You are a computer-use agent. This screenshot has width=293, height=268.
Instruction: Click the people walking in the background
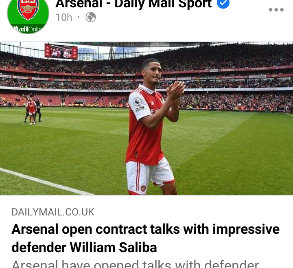tap(33, 111)
